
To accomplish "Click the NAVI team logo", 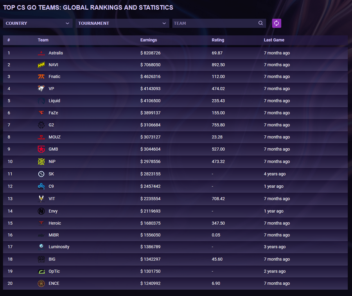I will (41, 65).
